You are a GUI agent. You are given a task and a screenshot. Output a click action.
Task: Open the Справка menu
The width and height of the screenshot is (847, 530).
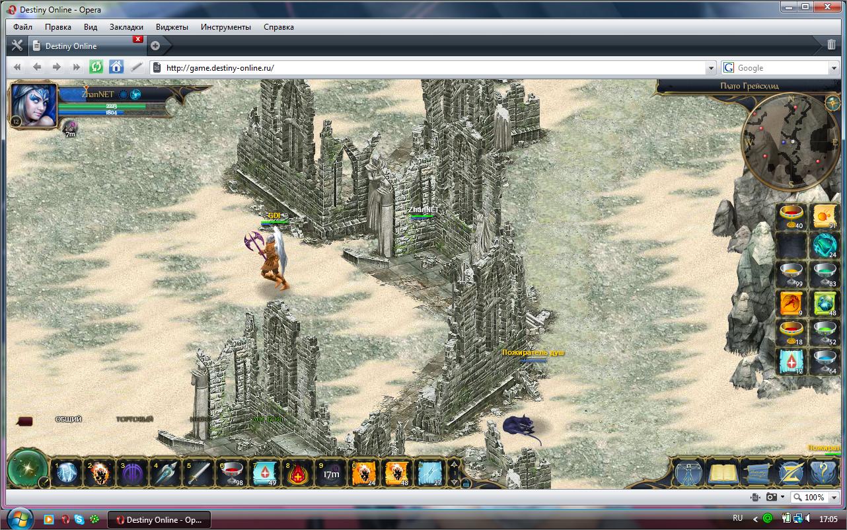tap(278, 27)
